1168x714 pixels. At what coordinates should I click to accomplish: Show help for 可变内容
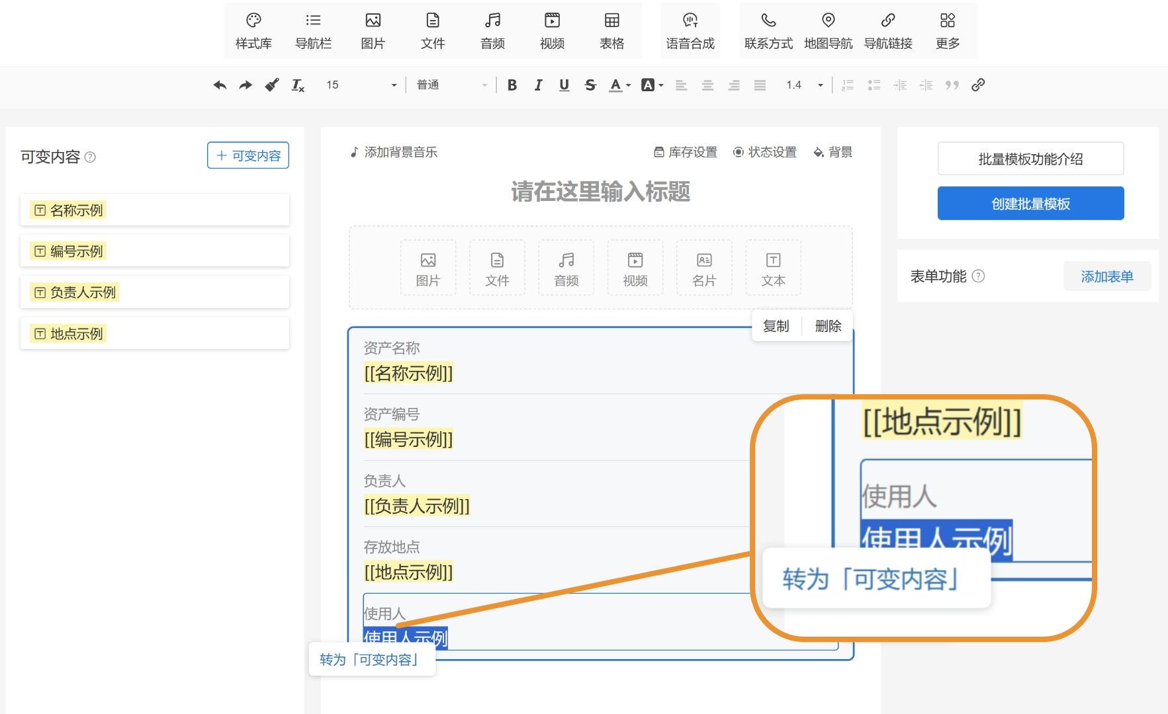pyautogui.click(x=91, y=157)
